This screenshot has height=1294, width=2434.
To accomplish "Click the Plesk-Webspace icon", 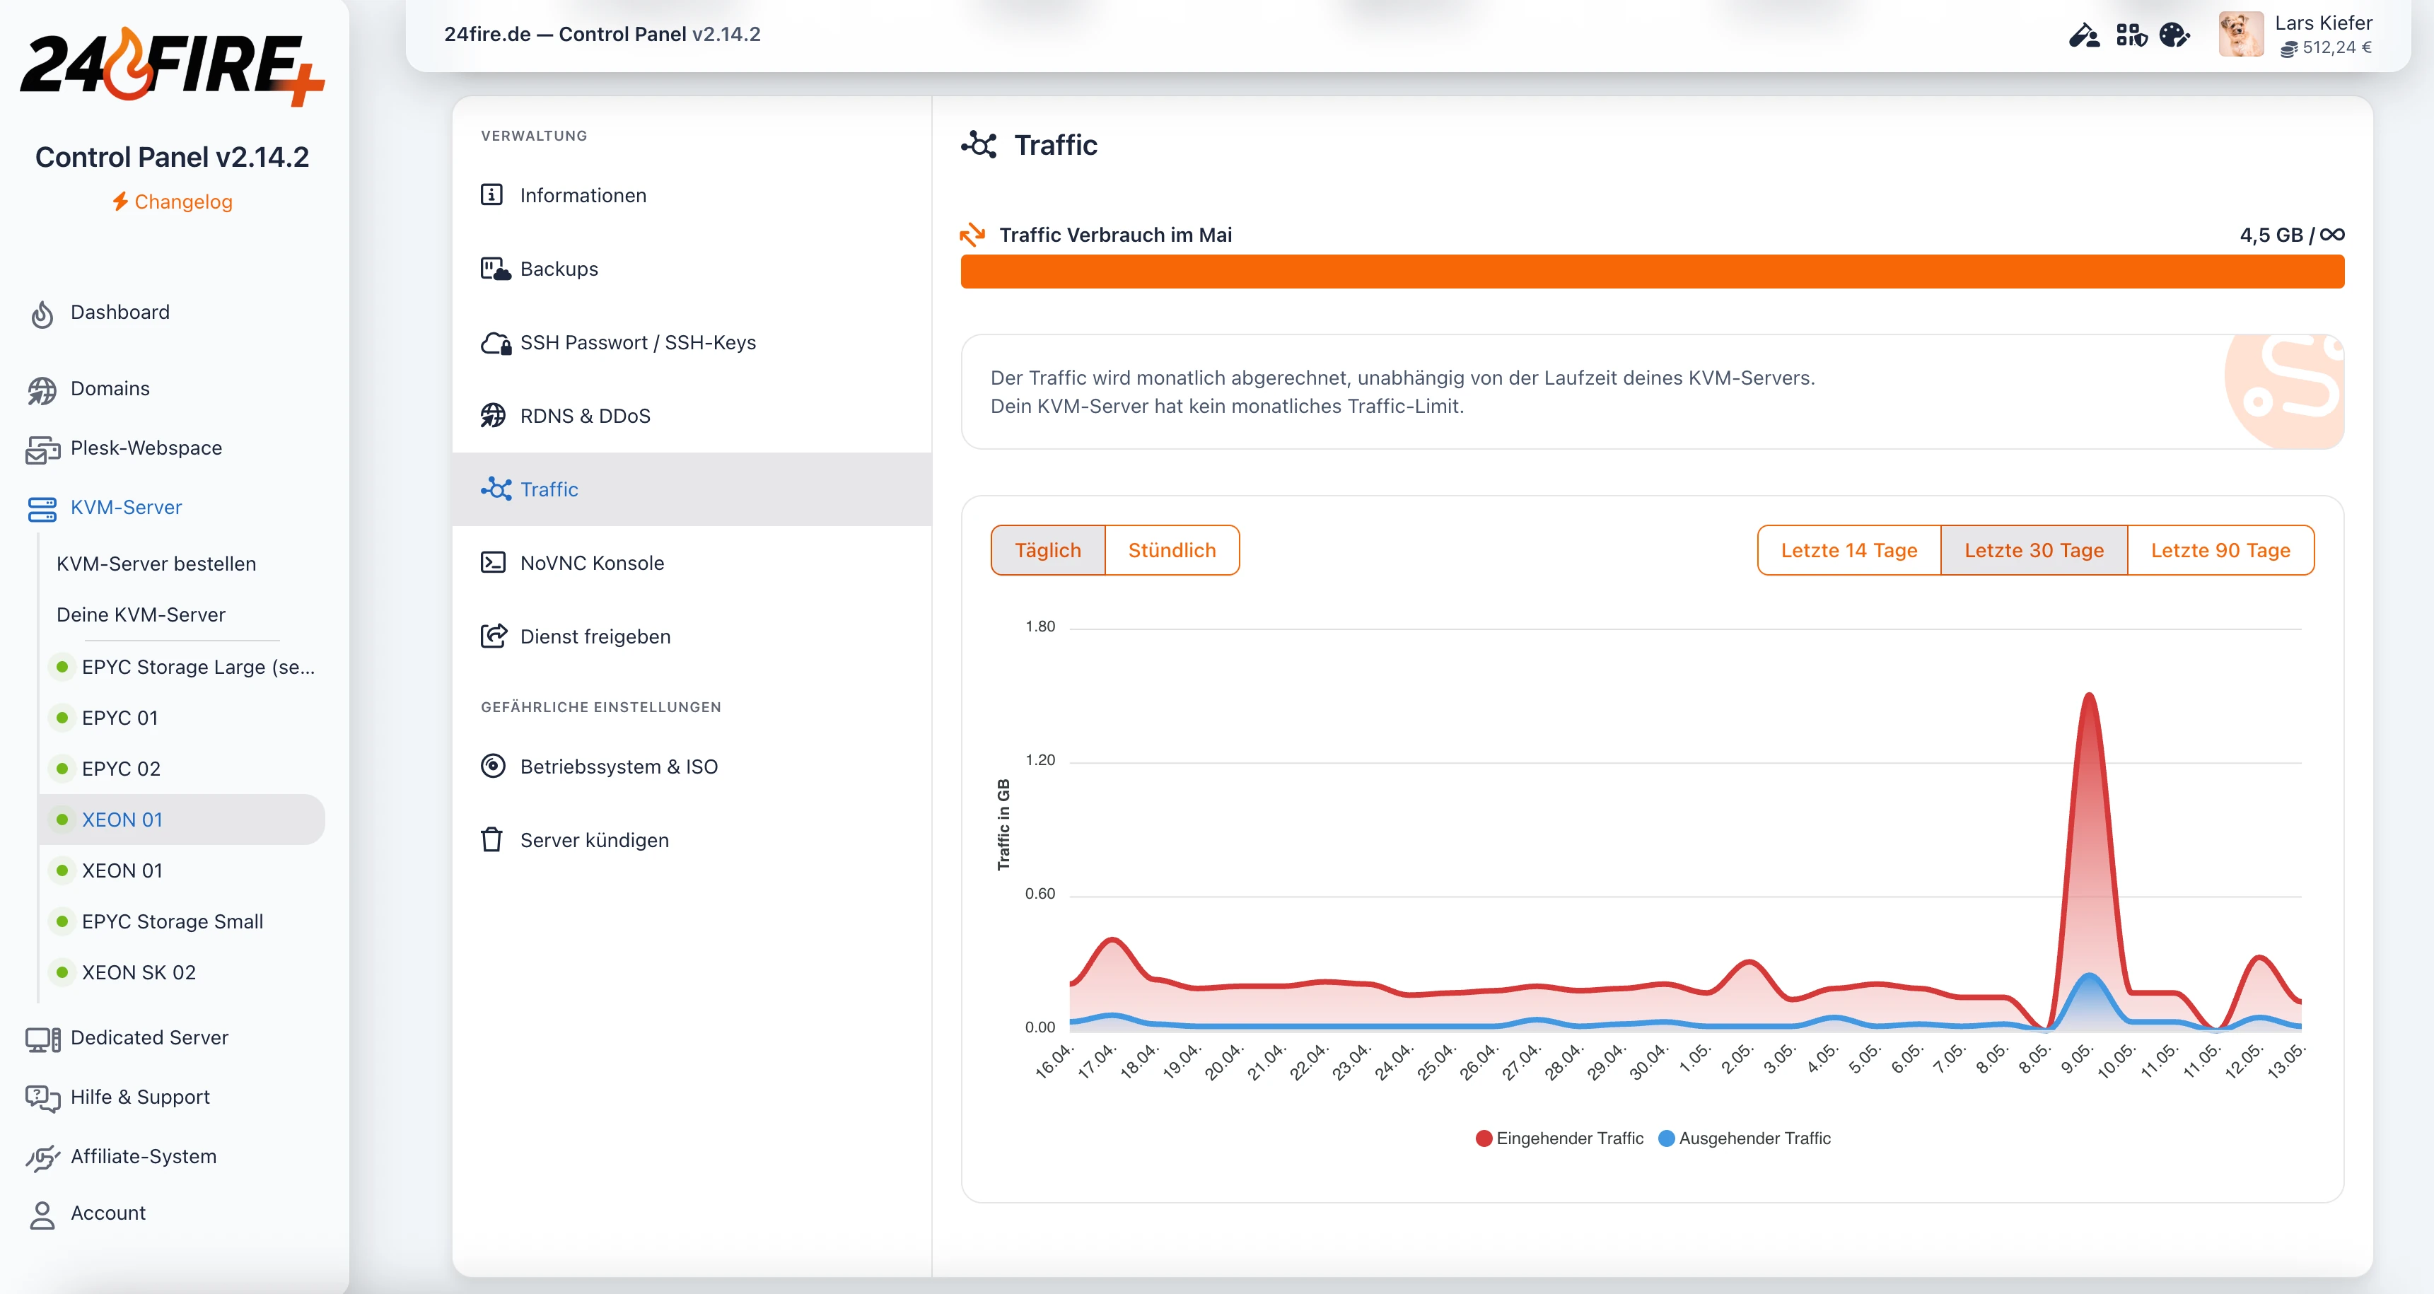I will click(x=42, y=450).
